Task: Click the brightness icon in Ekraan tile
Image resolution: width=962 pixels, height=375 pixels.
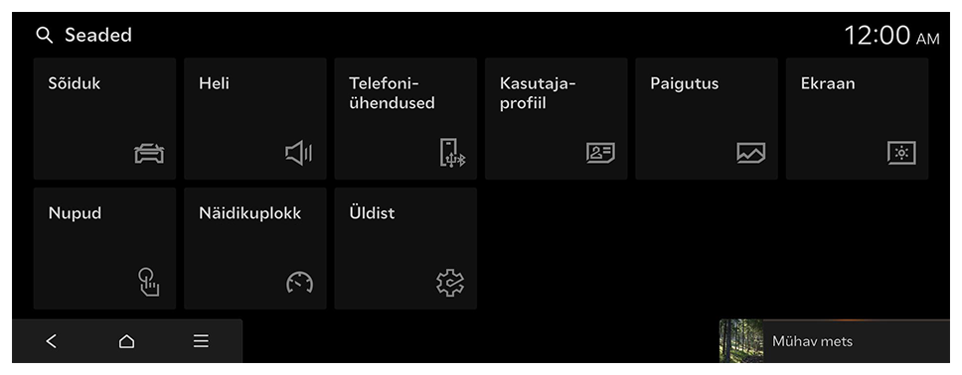Action: [x=901, y=153]
